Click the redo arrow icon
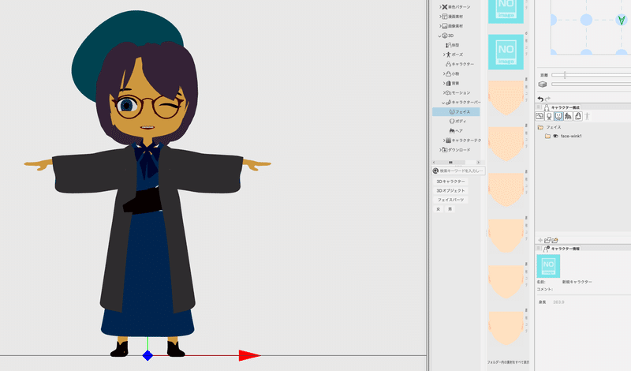 (x=547, y=99)
